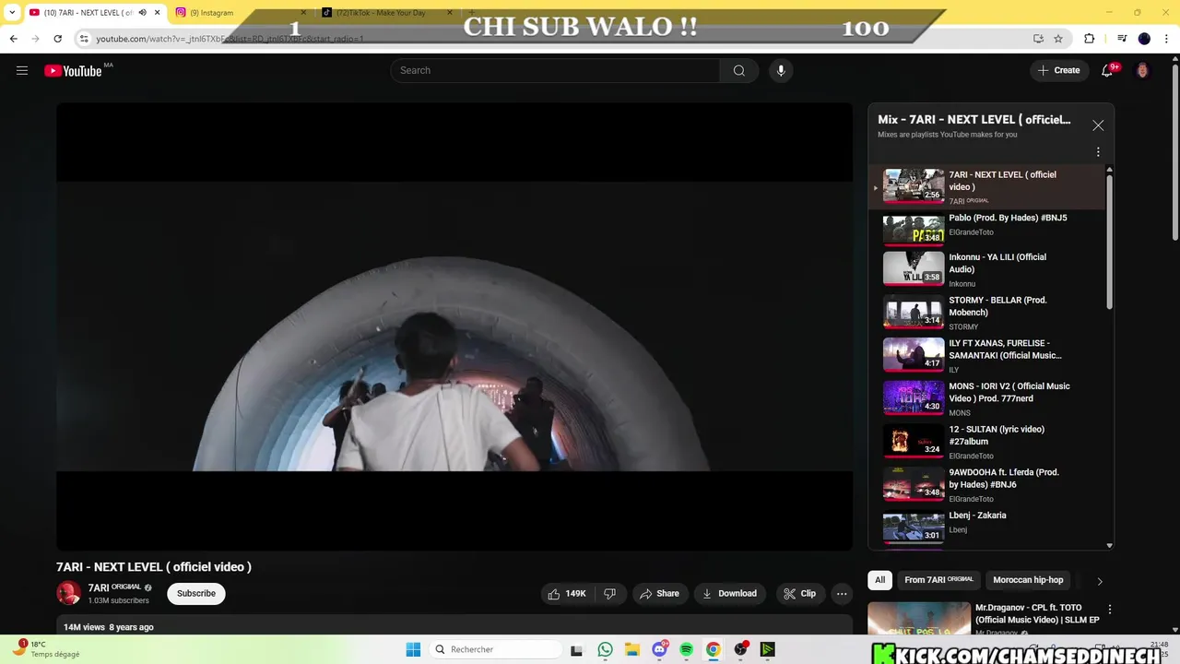Open YouTube notifications bell
Image resolution: width=1180 pixels, height=664 pixels.
point(1107,70)
